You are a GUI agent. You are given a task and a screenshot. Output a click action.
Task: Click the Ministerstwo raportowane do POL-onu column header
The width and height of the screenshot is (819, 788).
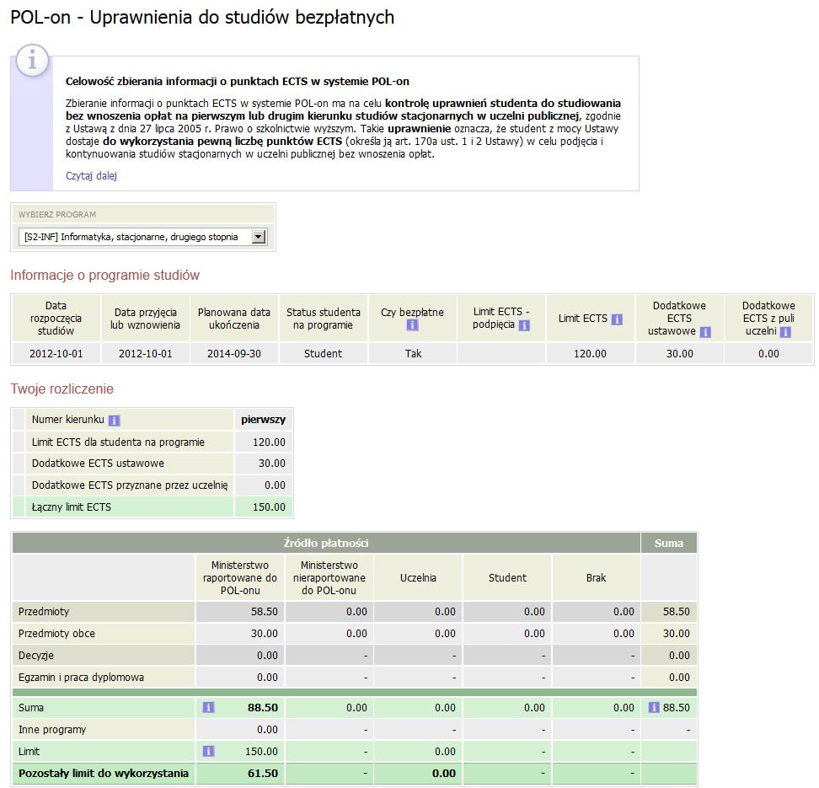(x=240, y=578)
